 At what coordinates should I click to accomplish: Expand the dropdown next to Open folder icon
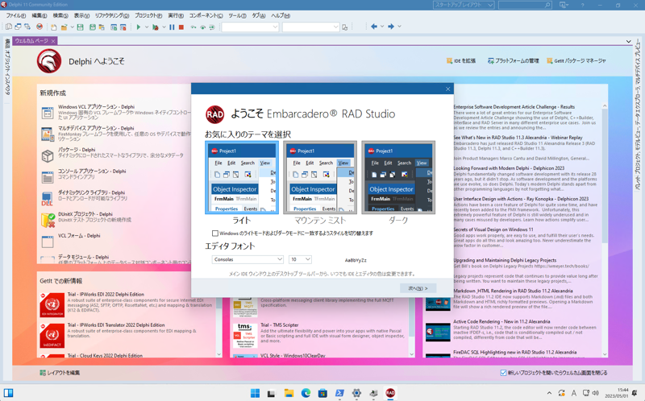tap(72, 27)
